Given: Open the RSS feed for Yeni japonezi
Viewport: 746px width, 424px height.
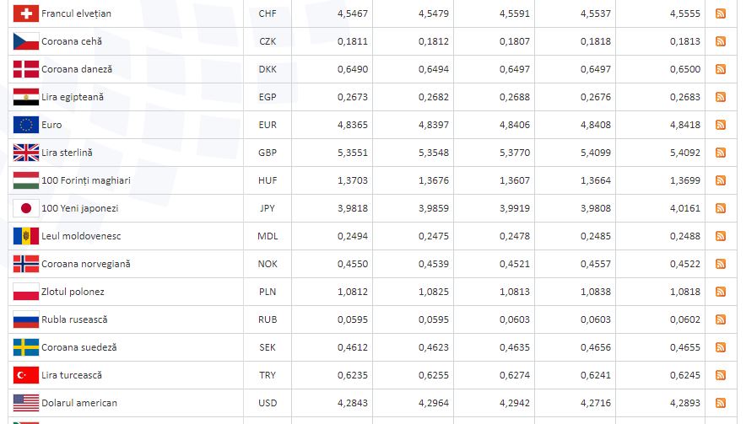Looking at the screenshot, I should [721, 208].
